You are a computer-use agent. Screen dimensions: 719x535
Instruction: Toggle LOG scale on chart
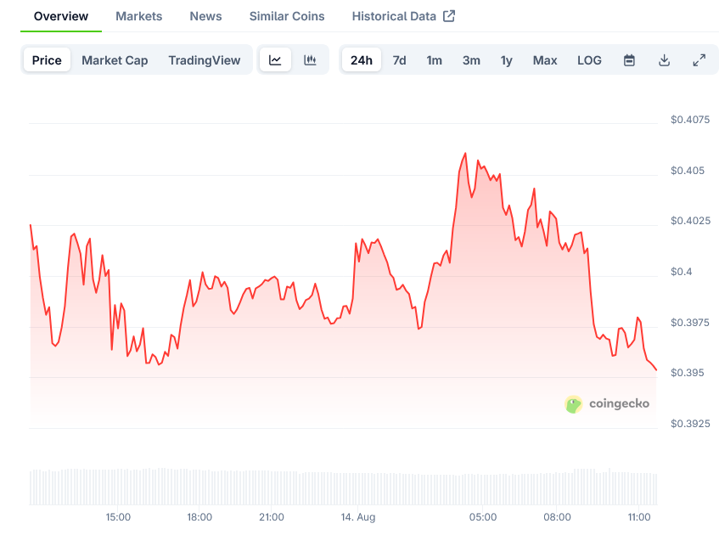(x=589, y=60)
